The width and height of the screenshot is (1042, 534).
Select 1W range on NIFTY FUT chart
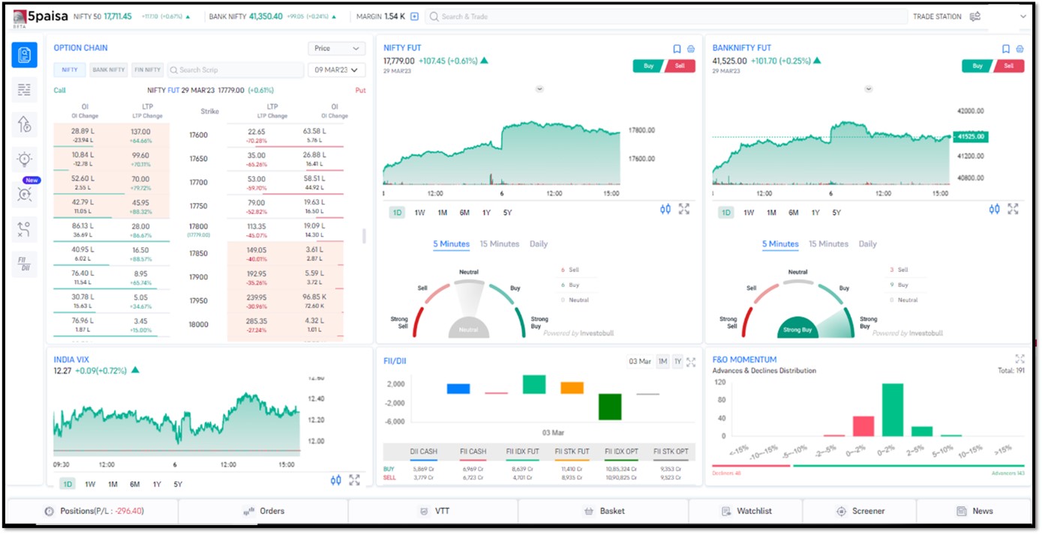(x=419, y=213)
